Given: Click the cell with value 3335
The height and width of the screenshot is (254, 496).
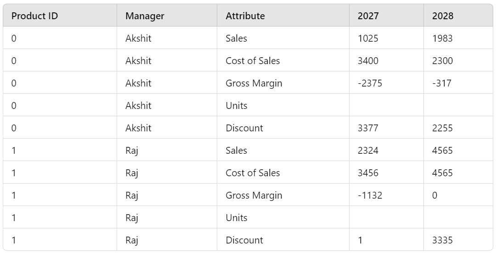Looking at the screenshot, I should tap(442, 240).
